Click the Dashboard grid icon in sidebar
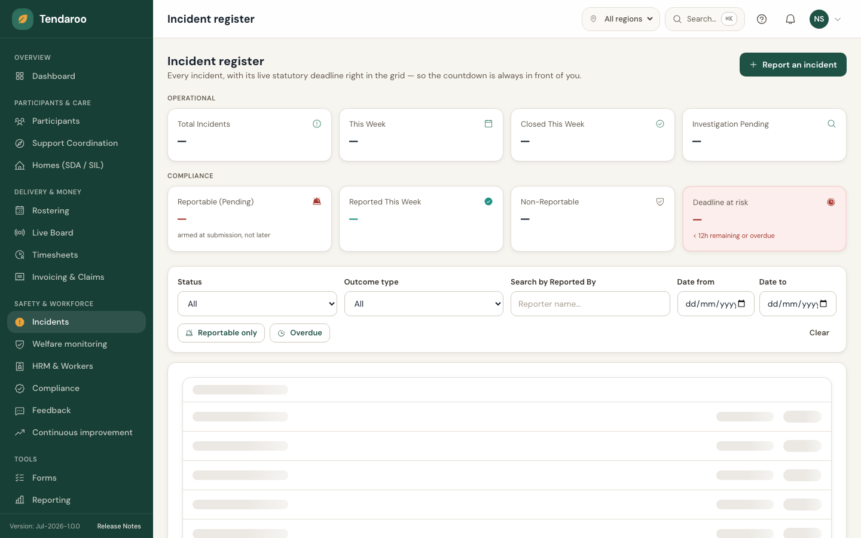 point(20,76)
